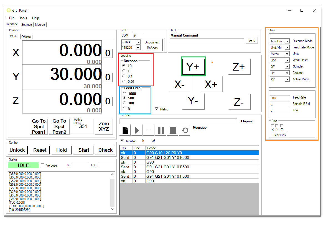Pause G-code streaming with pause icon
The height and width of the screenshot is (225, 331).
point(161,130)
